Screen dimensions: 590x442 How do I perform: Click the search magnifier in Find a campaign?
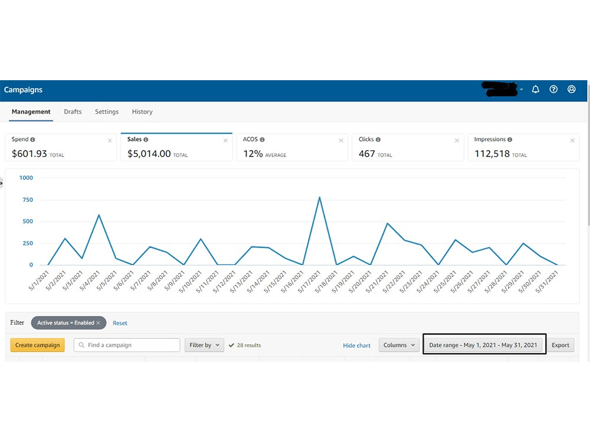pos(81,345)
